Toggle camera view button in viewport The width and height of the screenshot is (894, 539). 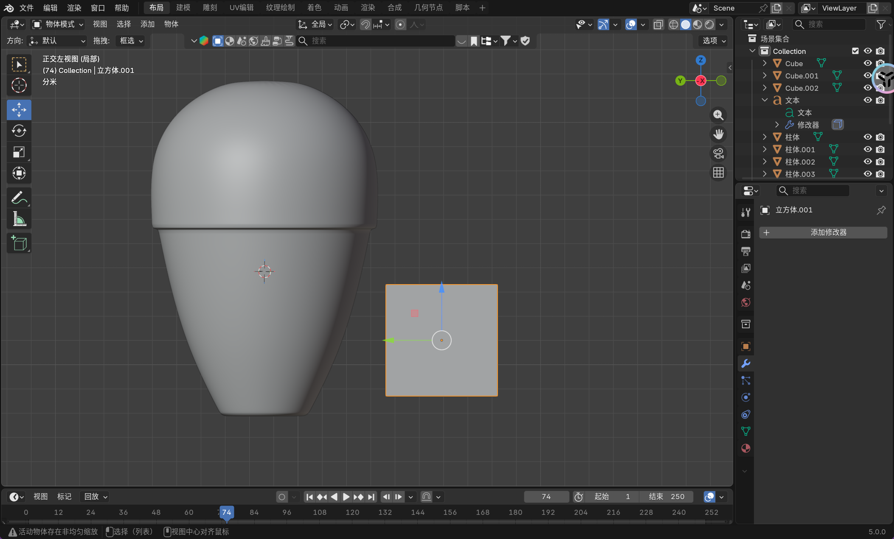tap(718, 154)
